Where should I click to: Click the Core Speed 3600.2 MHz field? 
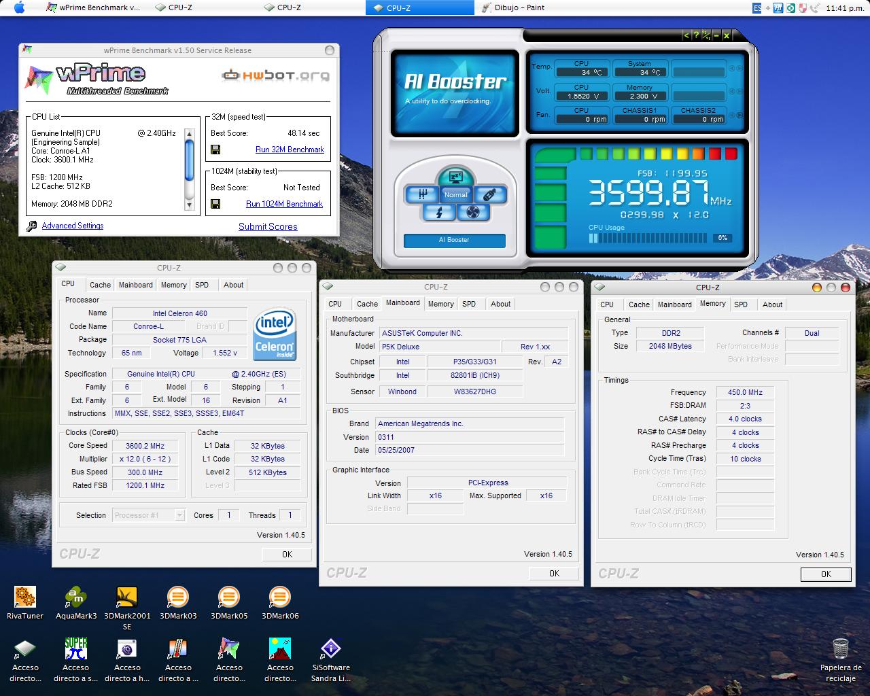145,446
